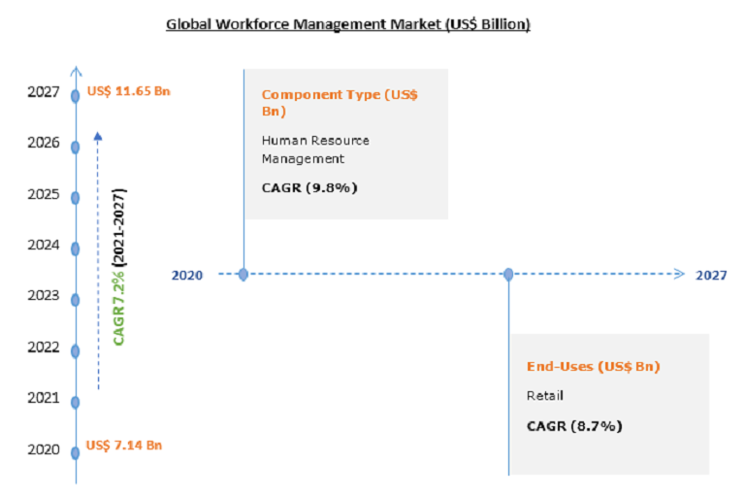The image size is (745, 497).
Task: Click the US$ 11.65 Bn value
Action: coord(128,91)
